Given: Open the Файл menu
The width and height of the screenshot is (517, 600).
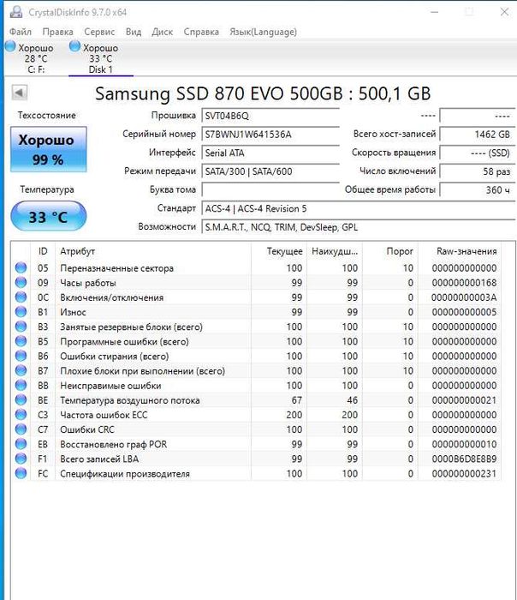Looking at the screenshot, I should [x=21, y=32].
